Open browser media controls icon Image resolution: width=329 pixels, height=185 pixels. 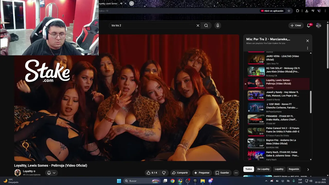coord(313,11)
